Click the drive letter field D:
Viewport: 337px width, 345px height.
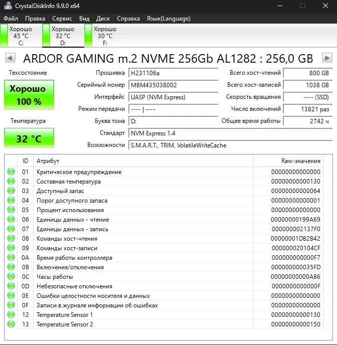click(x=173, y=121)
